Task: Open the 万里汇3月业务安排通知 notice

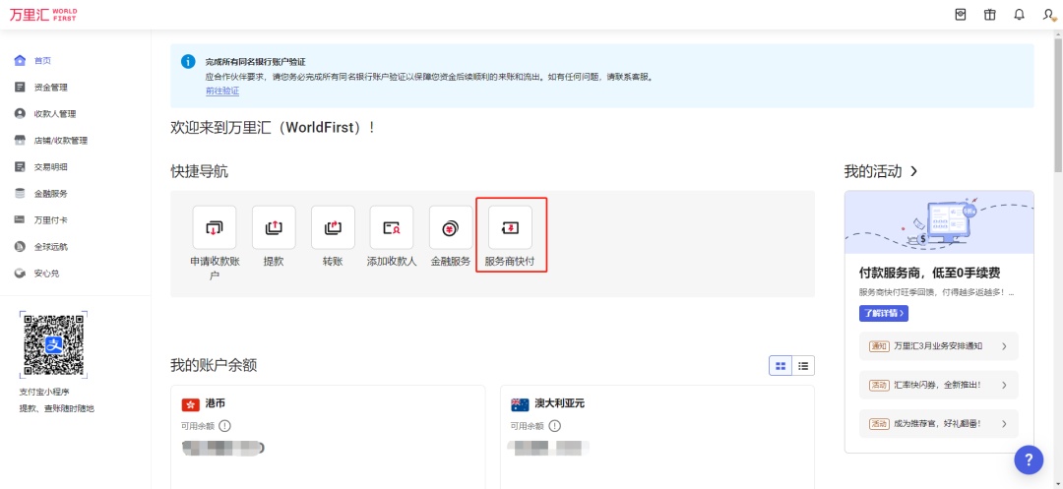Action: pyautogui.click(x=938, y=346)
